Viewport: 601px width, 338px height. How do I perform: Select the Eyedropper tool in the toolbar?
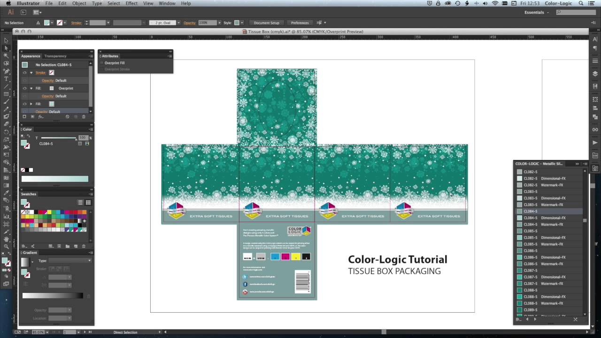coord(6,192)
